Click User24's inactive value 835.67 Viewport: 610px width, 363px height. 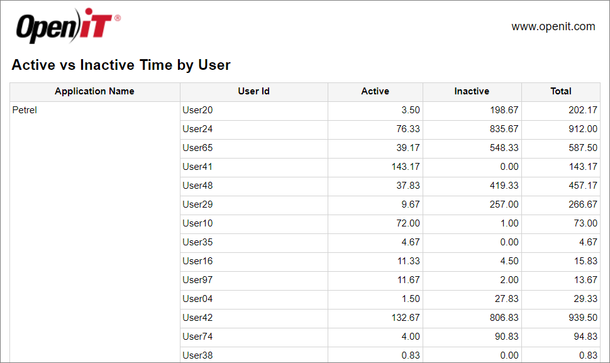tap(503, 128)
